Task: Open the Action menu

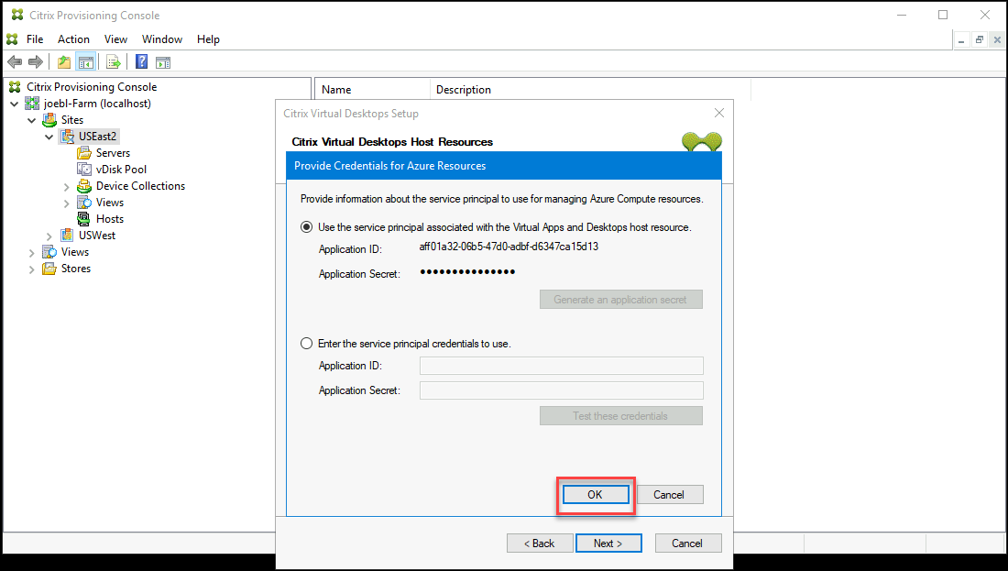Action: [x=72, y=38]
